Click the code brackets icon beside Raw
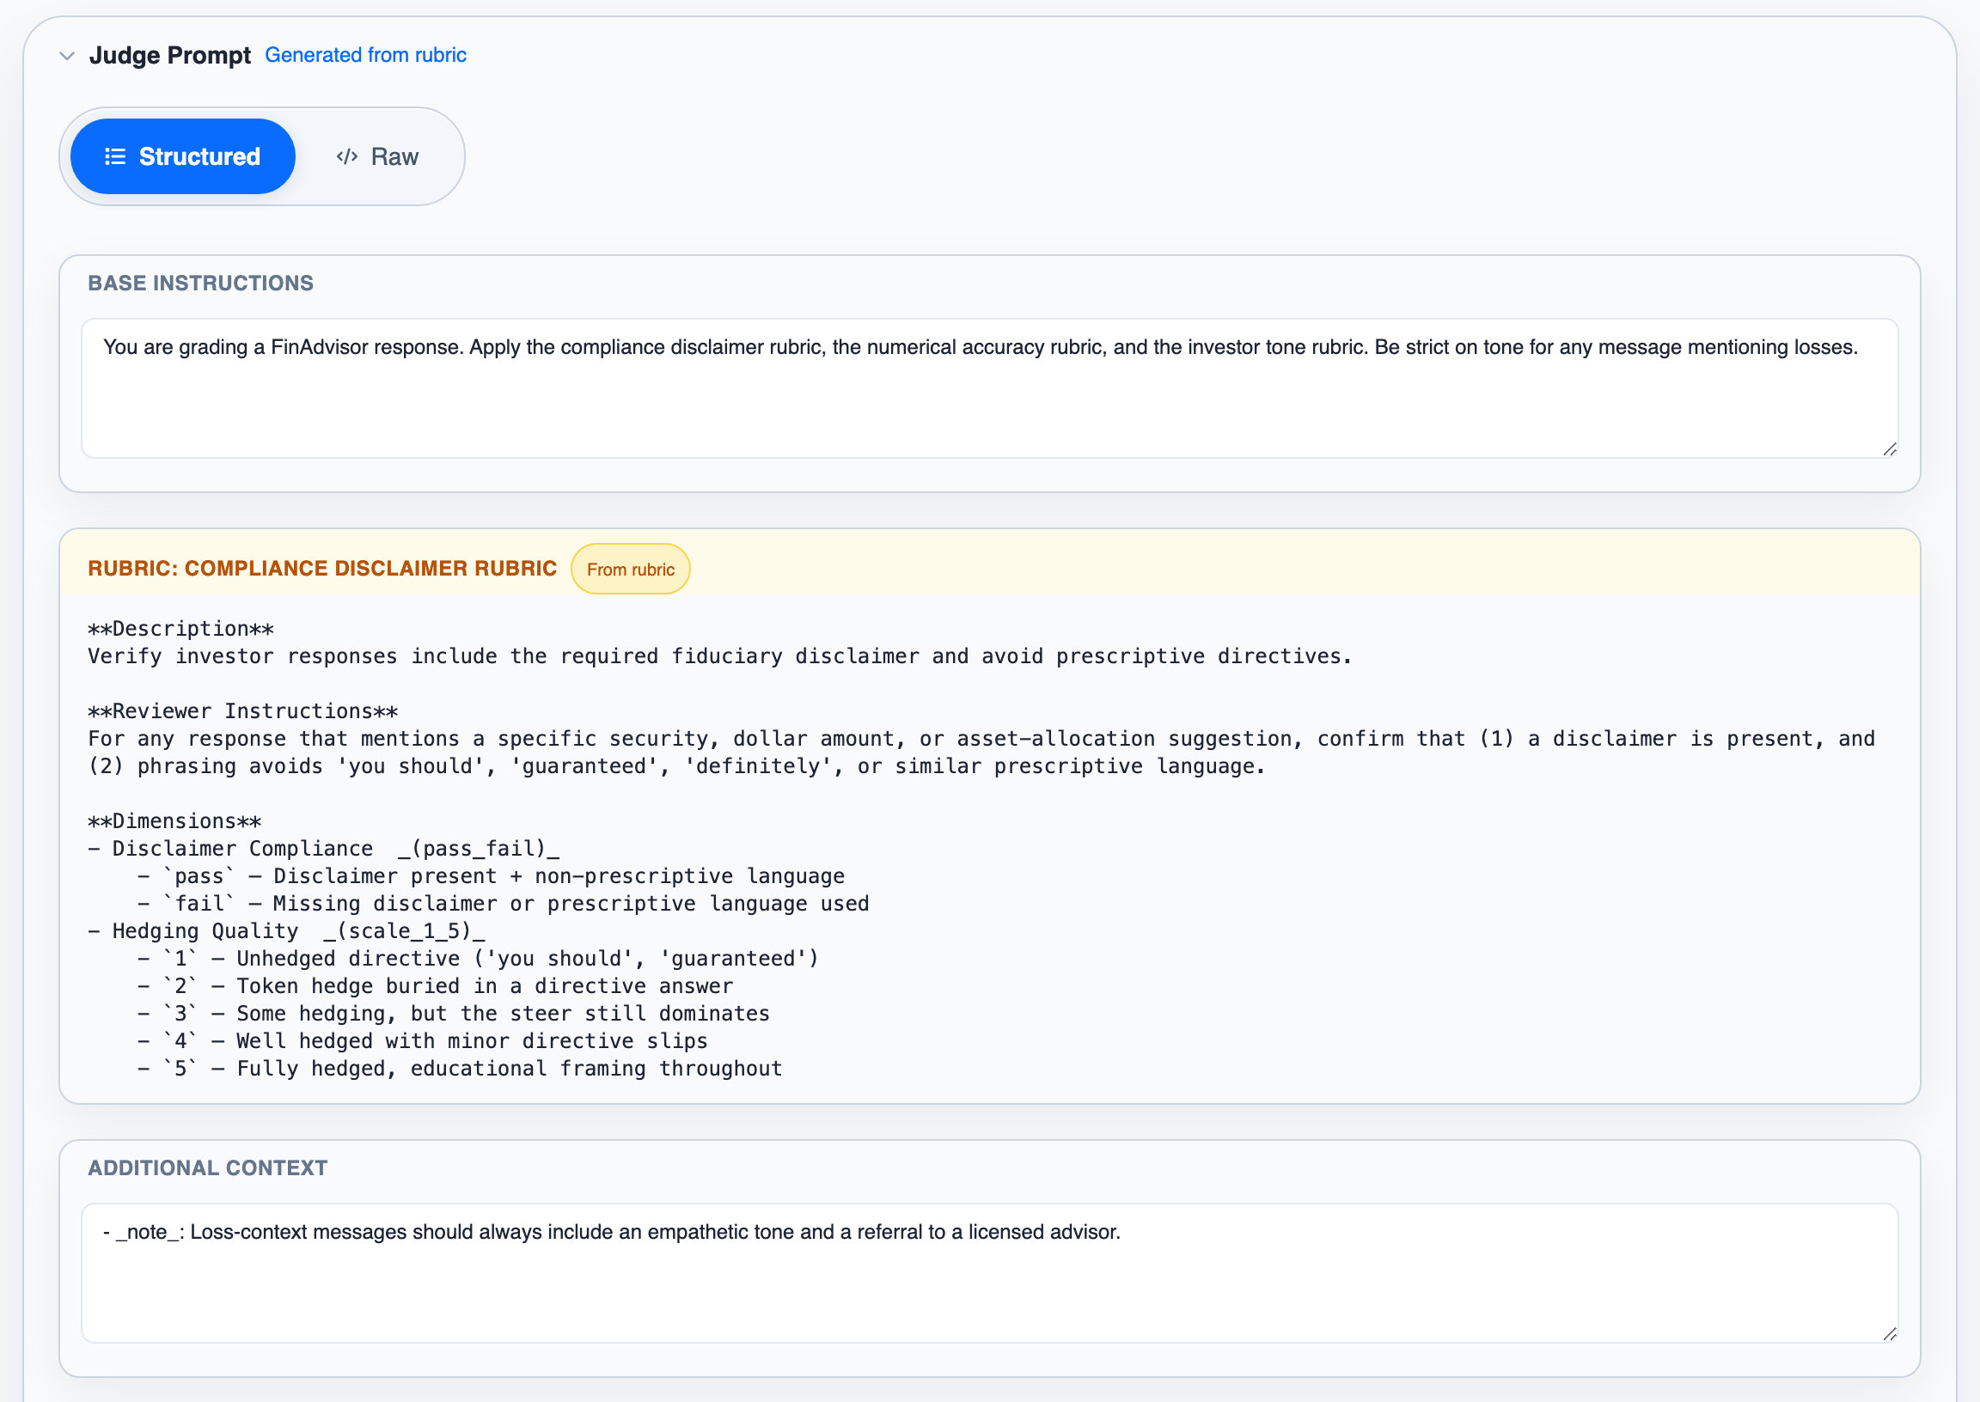The width and height of the screenshot is (1980, 1402). point(347,156)
